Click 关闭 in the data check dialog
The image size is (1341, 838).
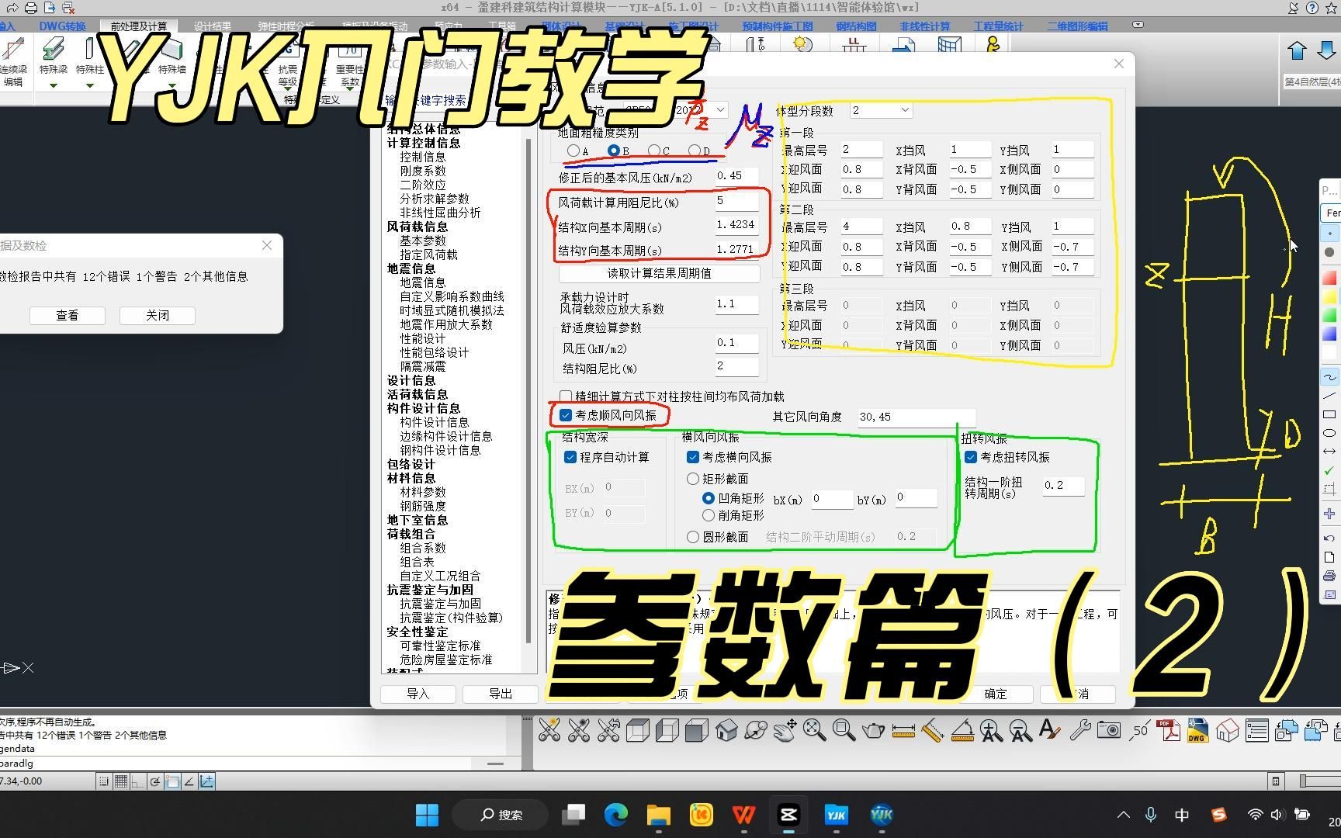pyautogui.click(x=158, y=315)
